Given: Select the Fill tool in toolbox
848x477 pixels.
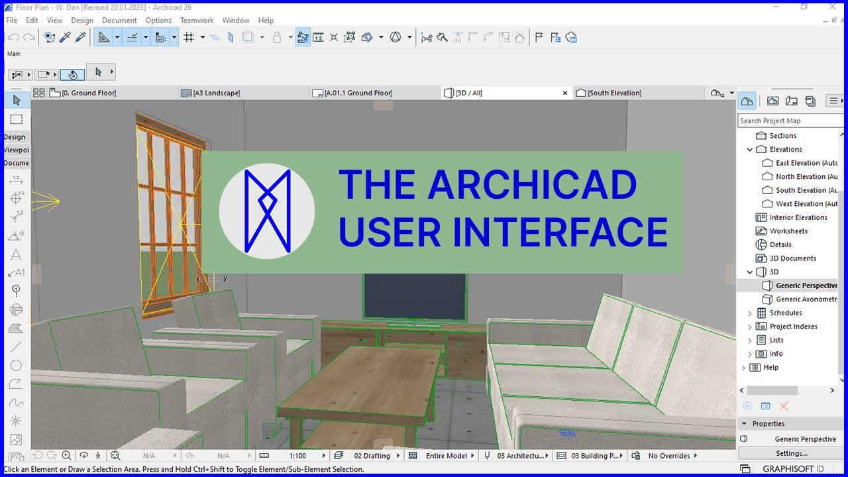Looking at the screenshot, I should click(x=16, y=328).
